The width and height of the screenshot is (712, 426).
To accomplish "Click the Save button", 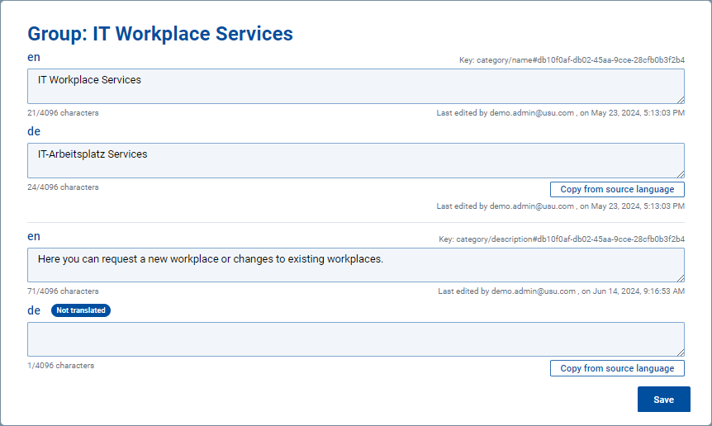I will tap(663, 400).
